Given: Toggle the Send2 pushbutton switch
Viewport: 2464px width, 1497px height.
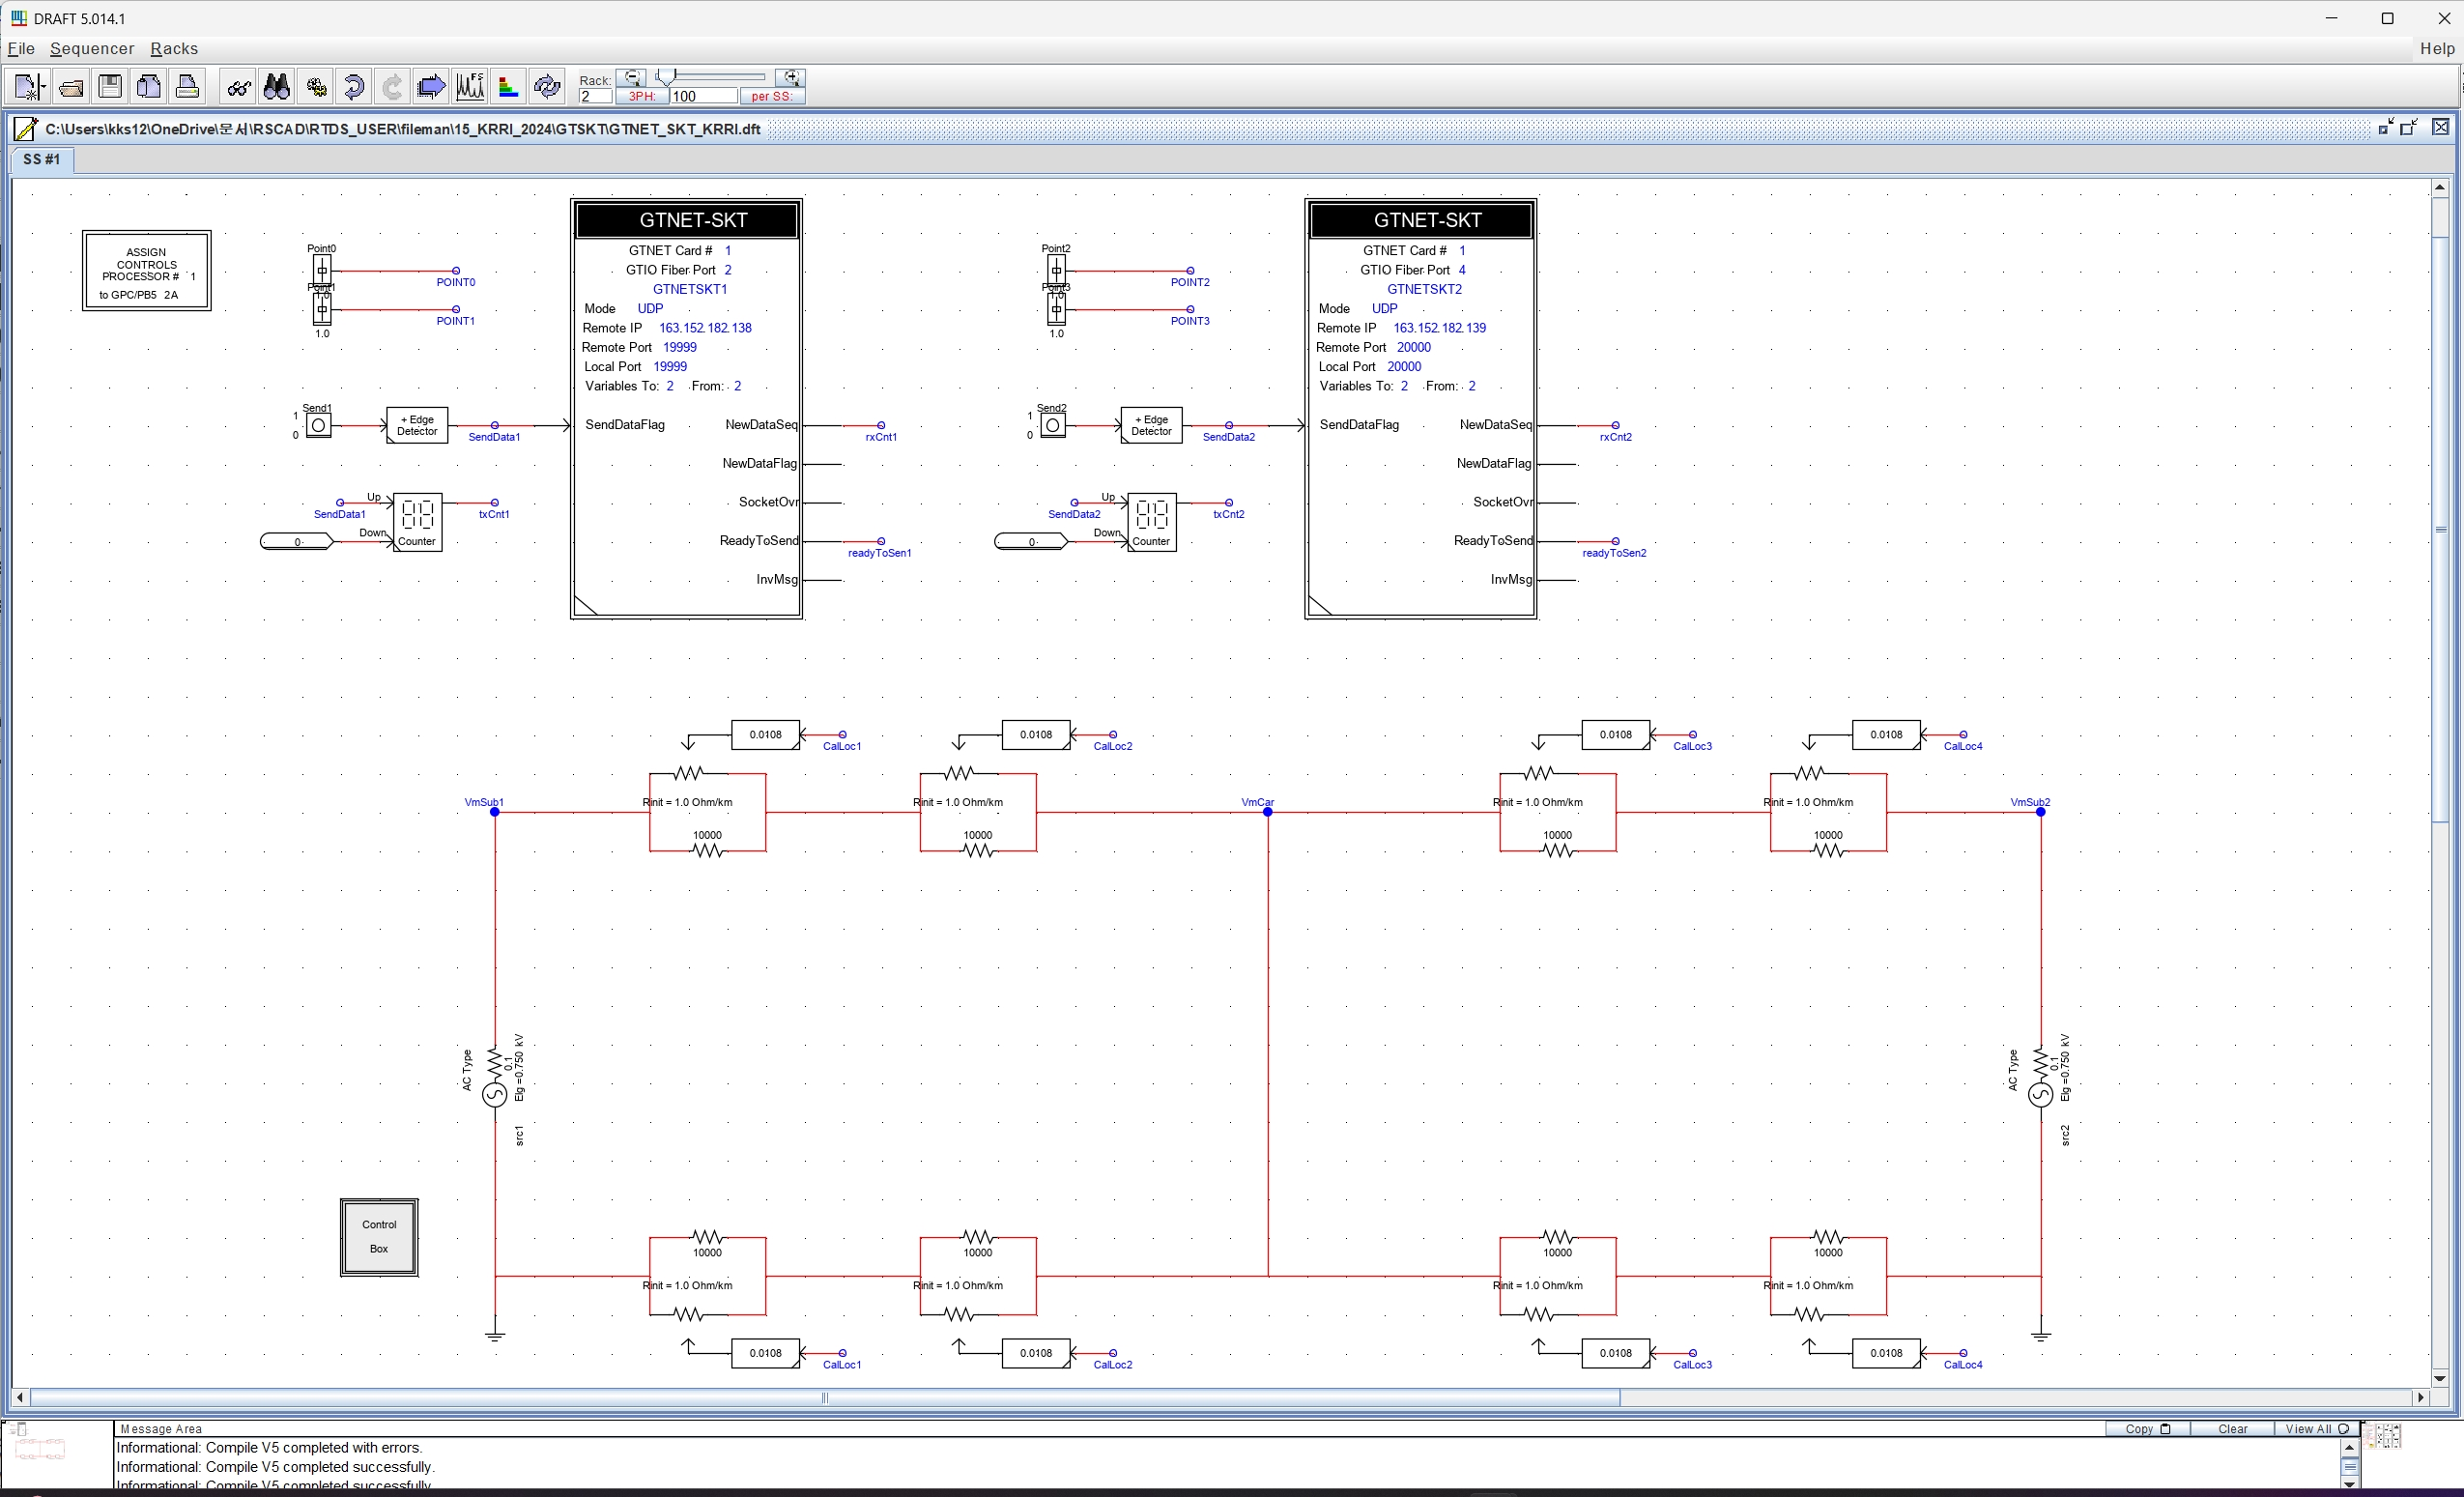Looking at the screenshot, I should 1052,425.
